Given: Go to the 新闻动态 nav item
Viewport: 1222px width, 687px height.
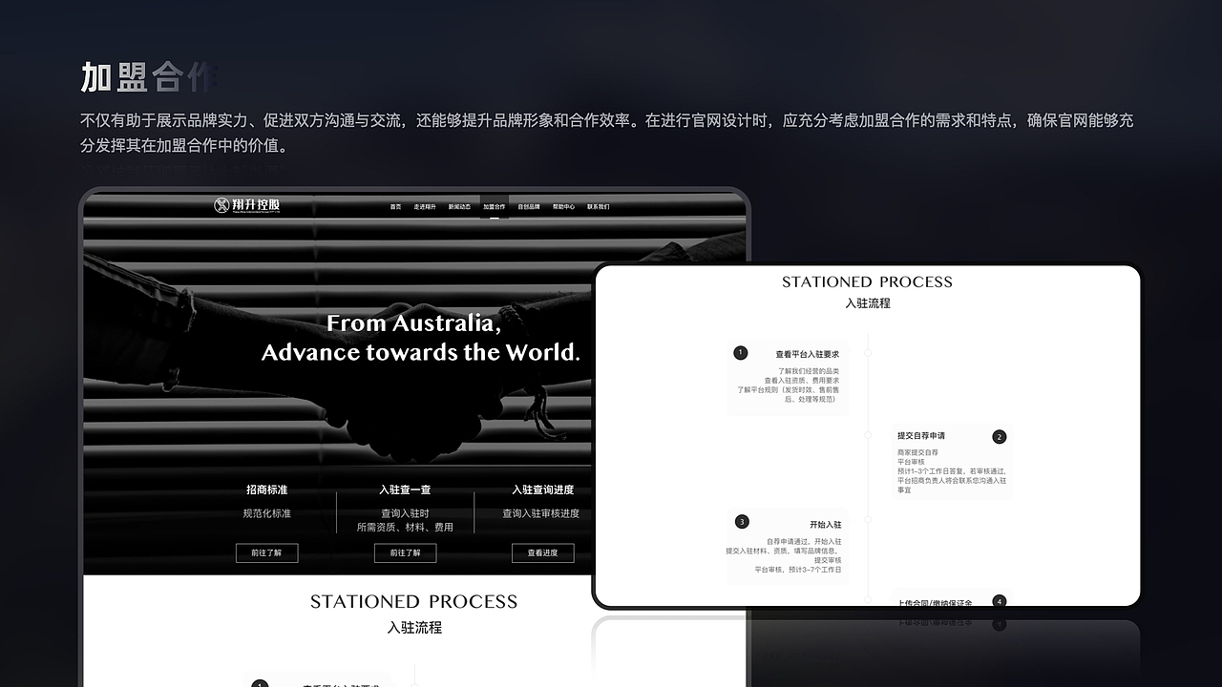Looking at the screenshot, I should coord(459,206).
